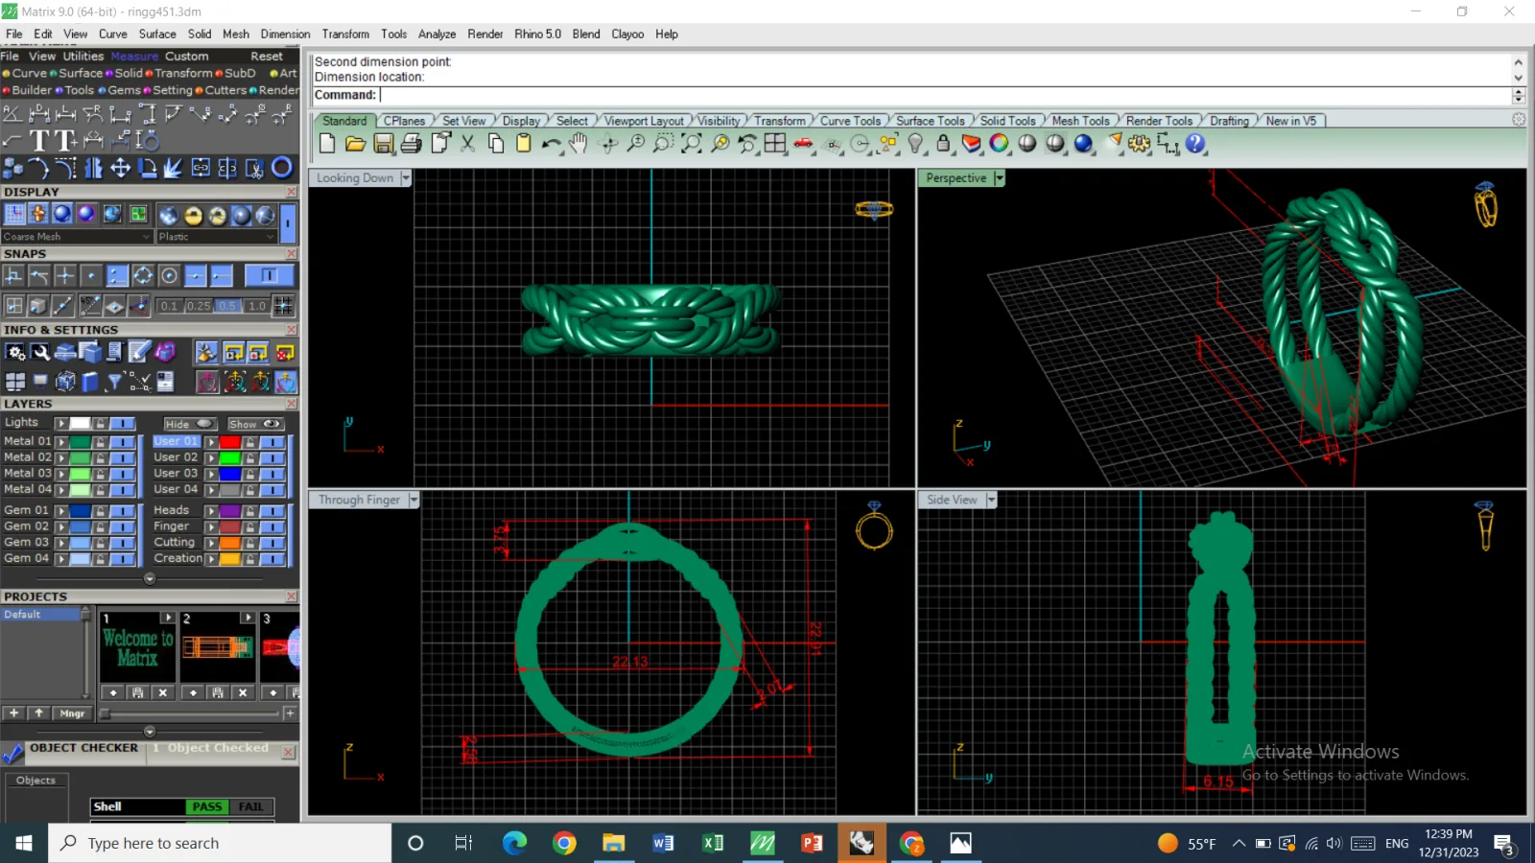Image resolution: width=1535 pixels, height=863 pixels.
Task: Click the filter funnel icon
Action: click(x=114, y=383)
